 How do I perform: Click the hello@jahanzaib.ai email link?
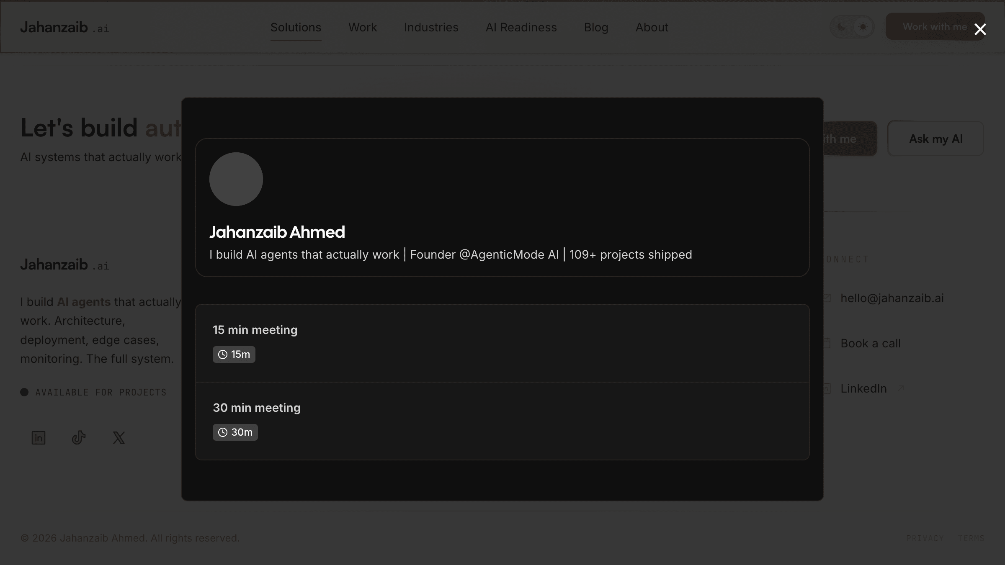pos(892,298)
